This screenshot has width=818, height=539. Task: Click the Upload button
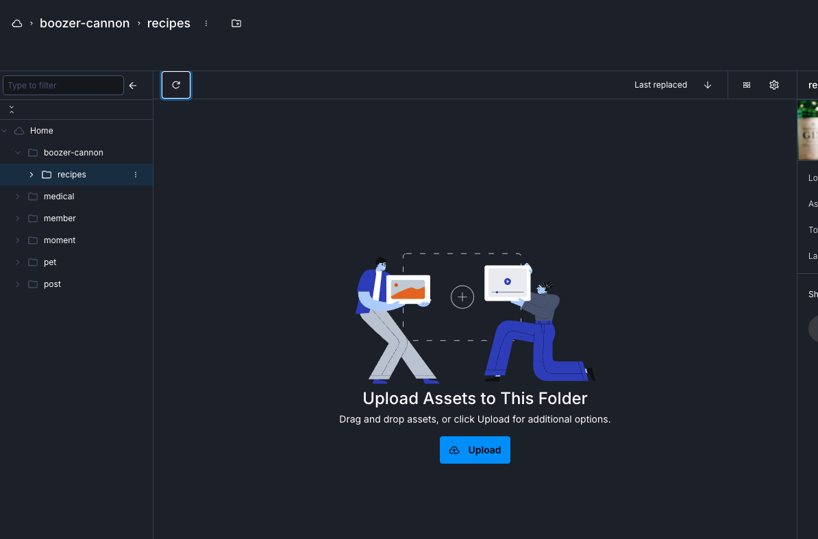475,450
